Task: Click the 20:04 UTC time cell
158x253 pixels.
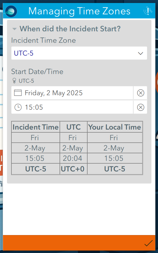Action: [73, 158]
